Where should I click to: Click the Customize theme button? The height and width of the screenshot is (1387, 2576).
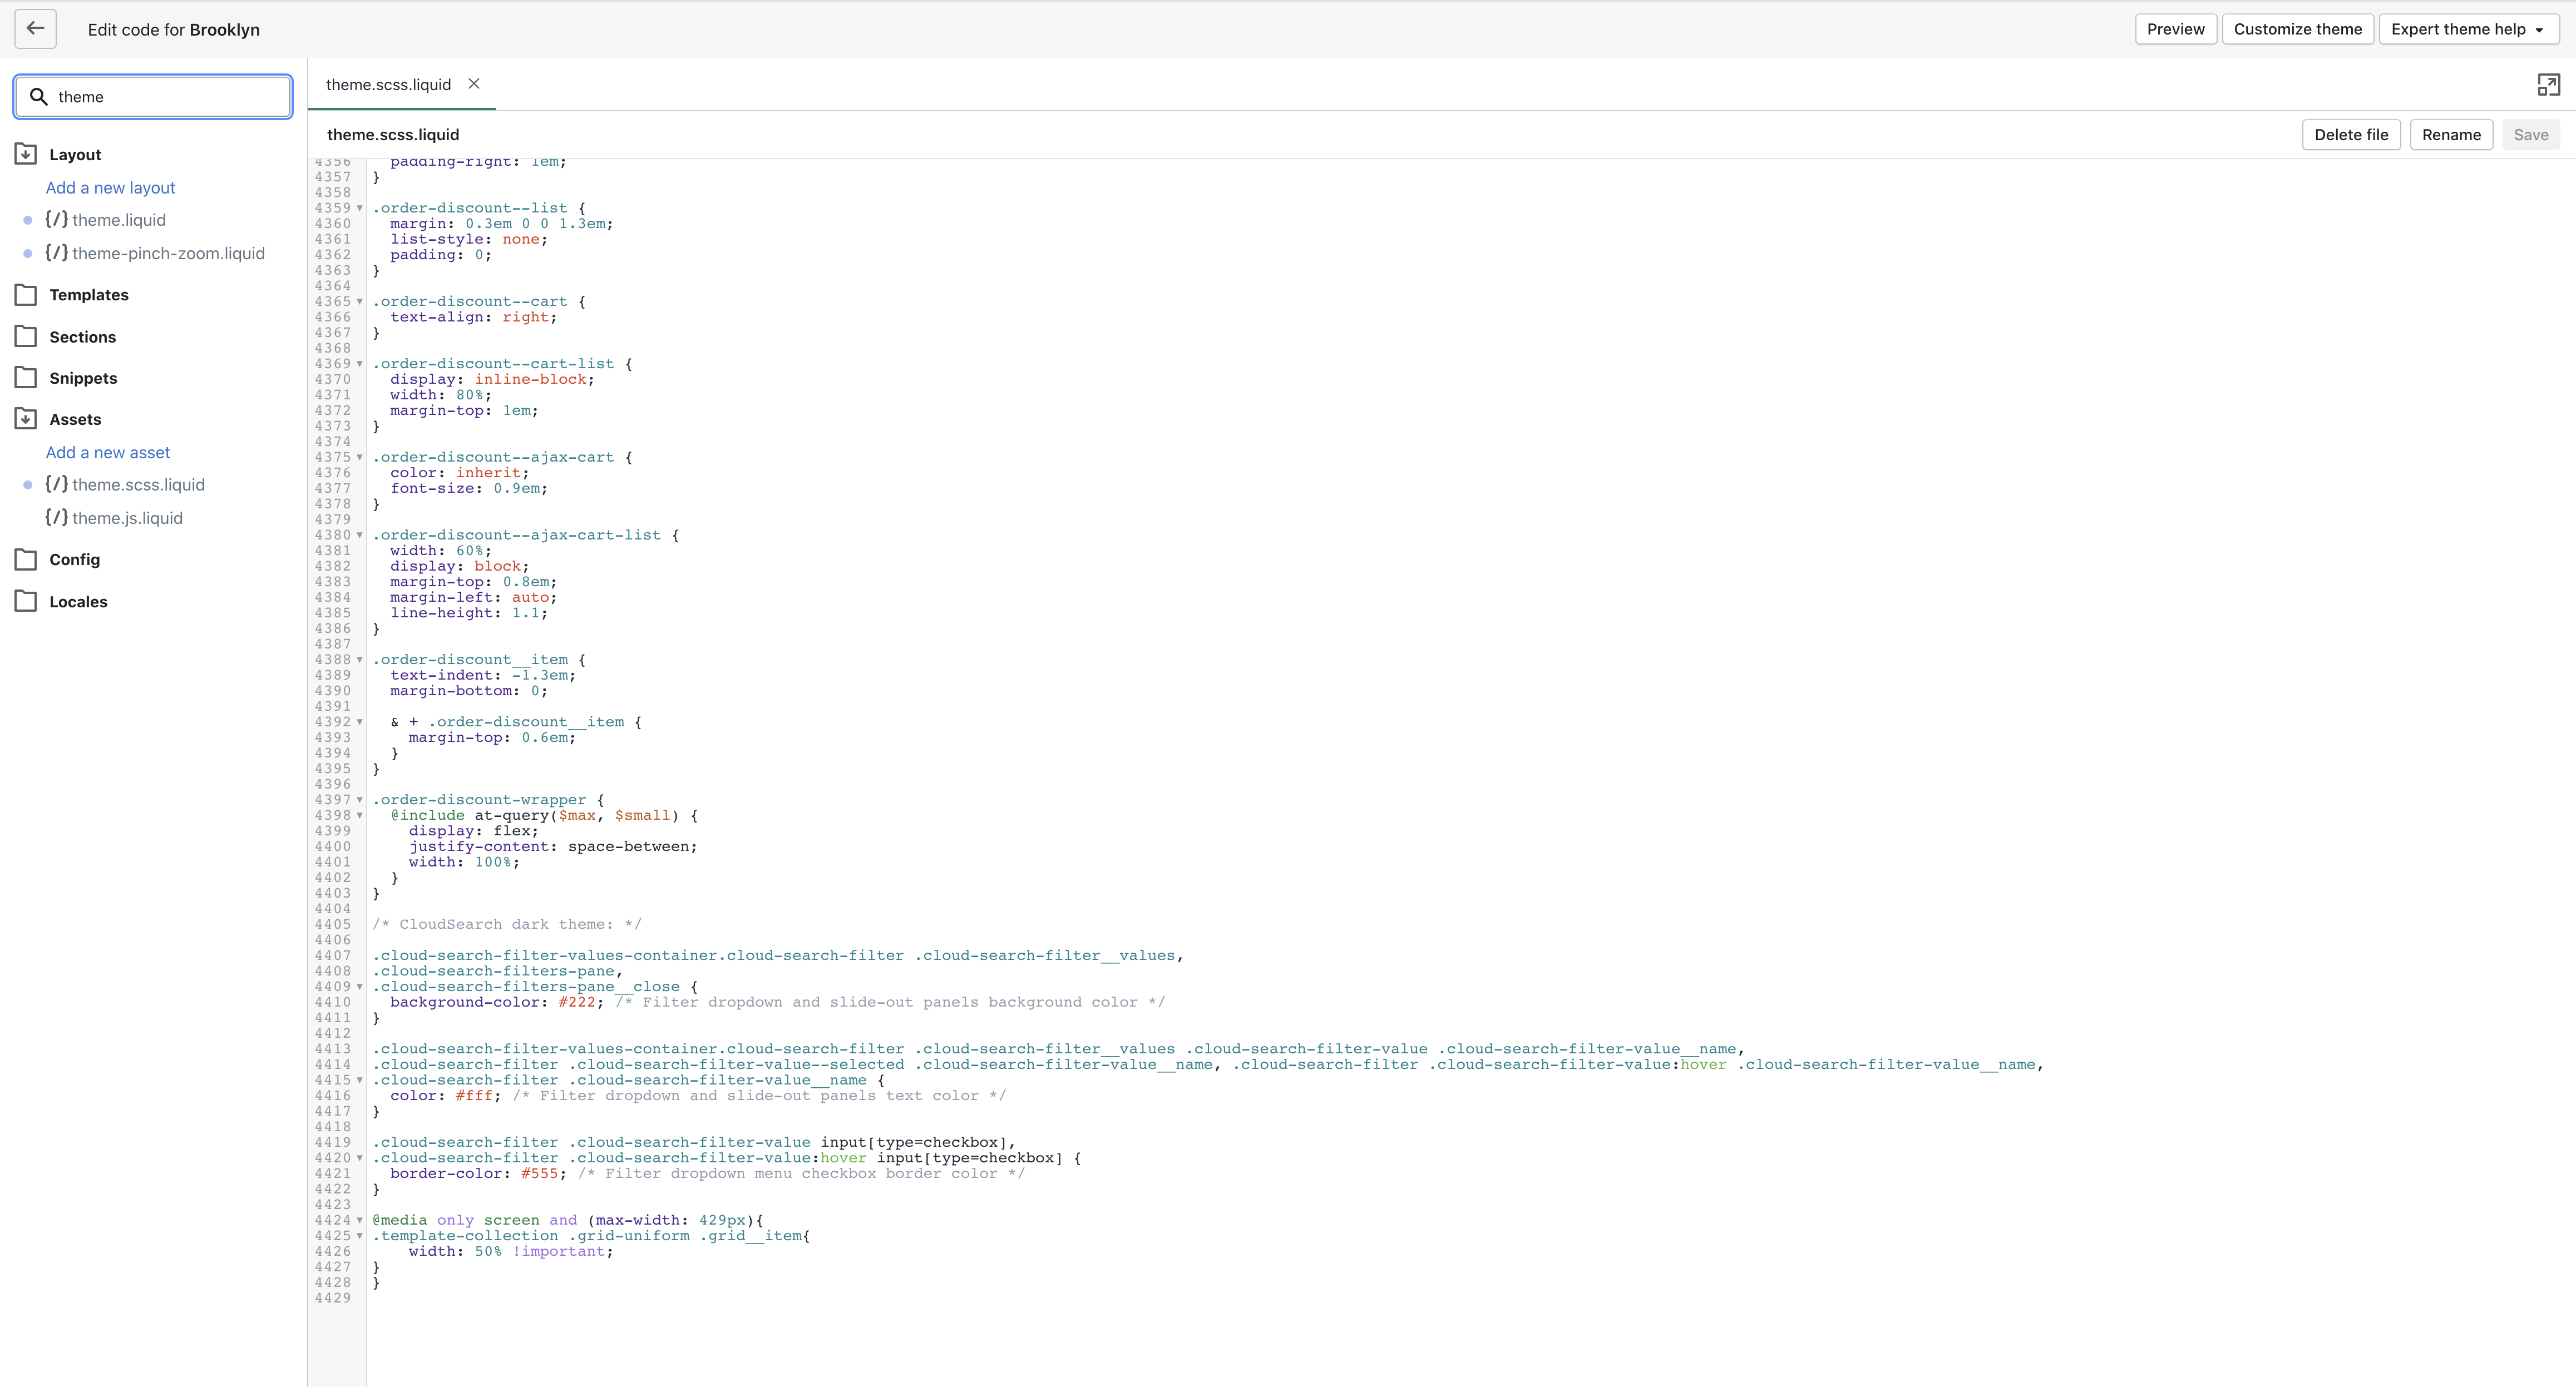(x=2297, y=29)
